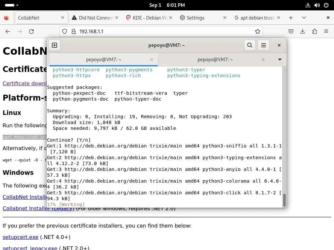Image resolution: width=334 pixels, height=250 pixels.
Task: Bookmark this page with star icon
Action: tap(258, 32)
